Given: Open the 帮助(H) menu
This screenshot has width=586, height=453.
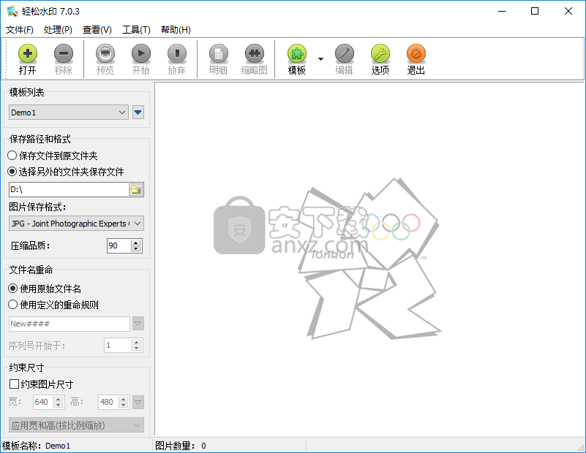Looking at the screenshot, I should [176, 30].
